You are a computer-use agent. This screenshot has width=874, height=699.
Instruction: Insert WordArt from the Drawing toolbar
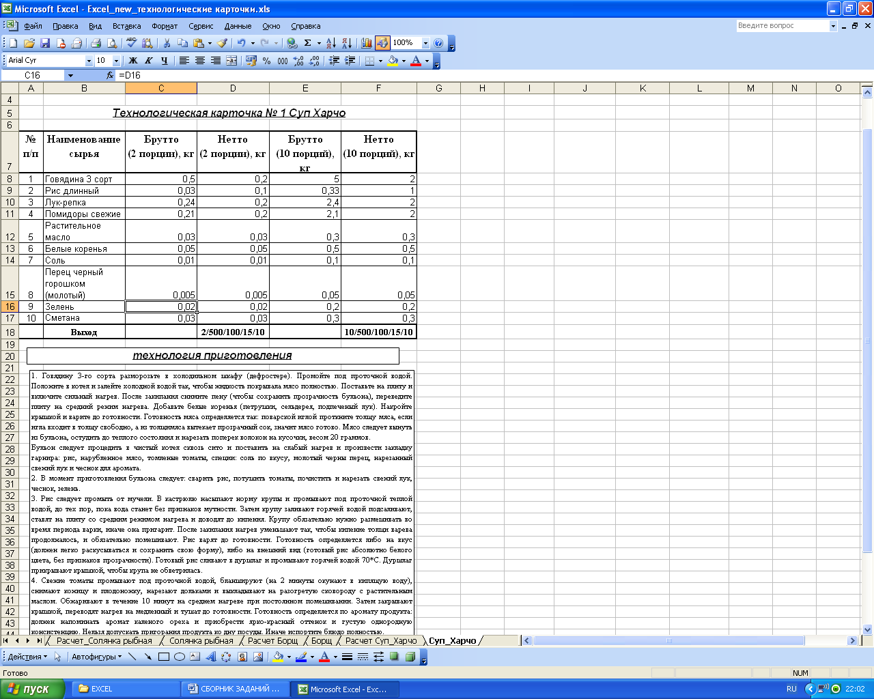tap(210, 657)
